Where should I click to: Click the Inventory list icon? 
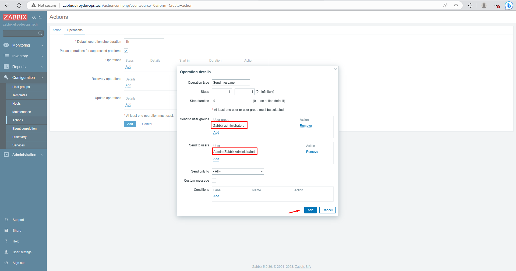[x=6, y=56]
